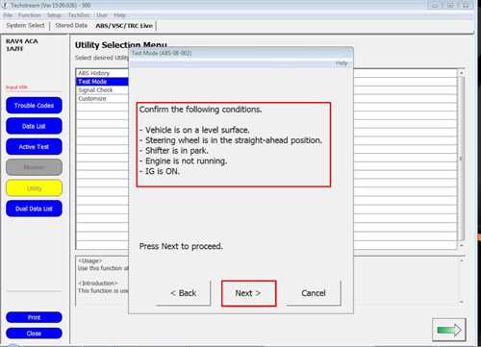Click the Input VIN link

tap(16, 87)
